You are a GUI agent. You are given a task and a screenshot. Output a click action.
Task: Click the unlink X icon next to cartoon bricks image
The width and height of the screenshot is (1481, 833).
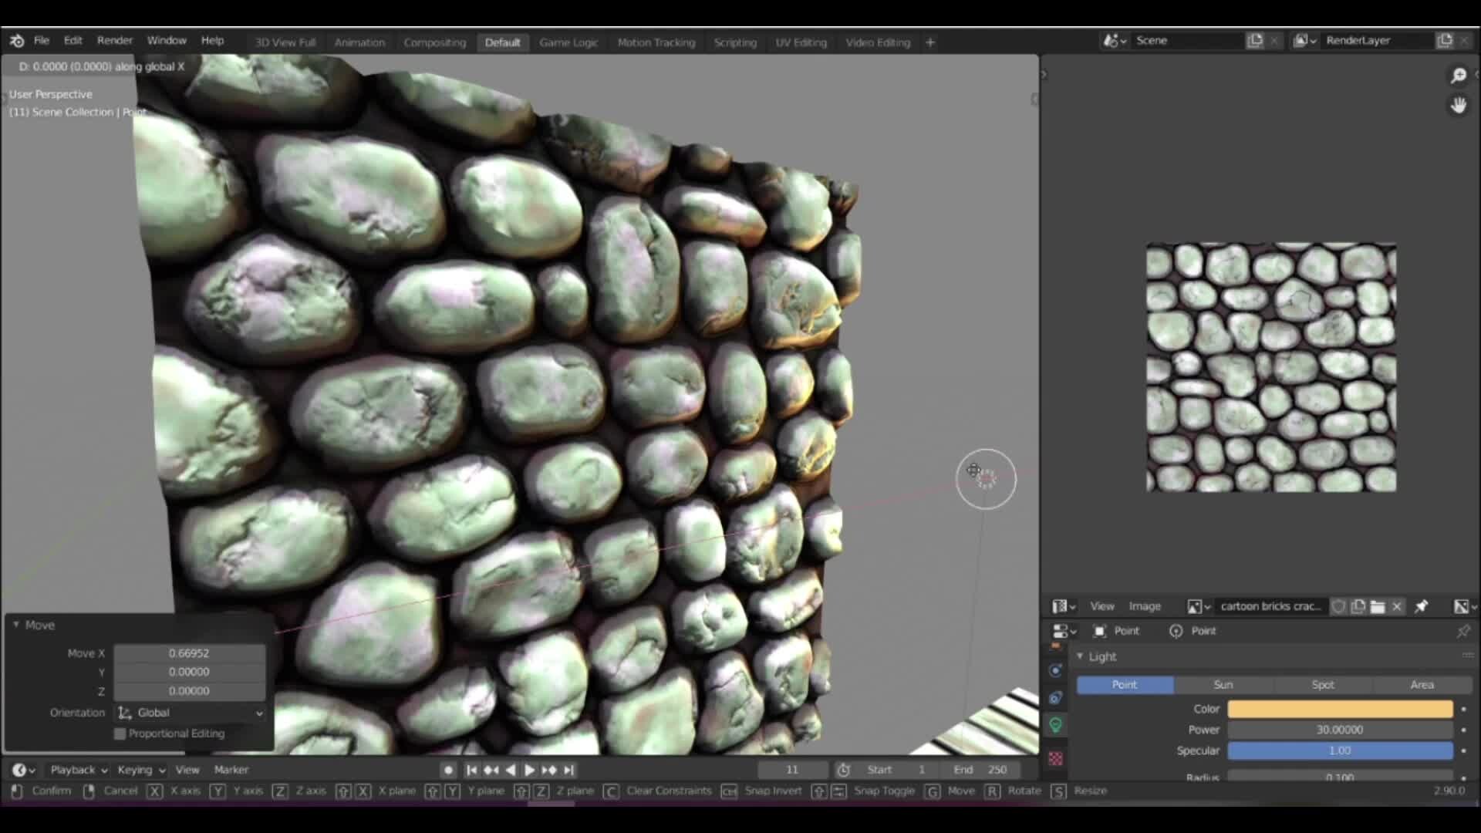(1396, 607)
